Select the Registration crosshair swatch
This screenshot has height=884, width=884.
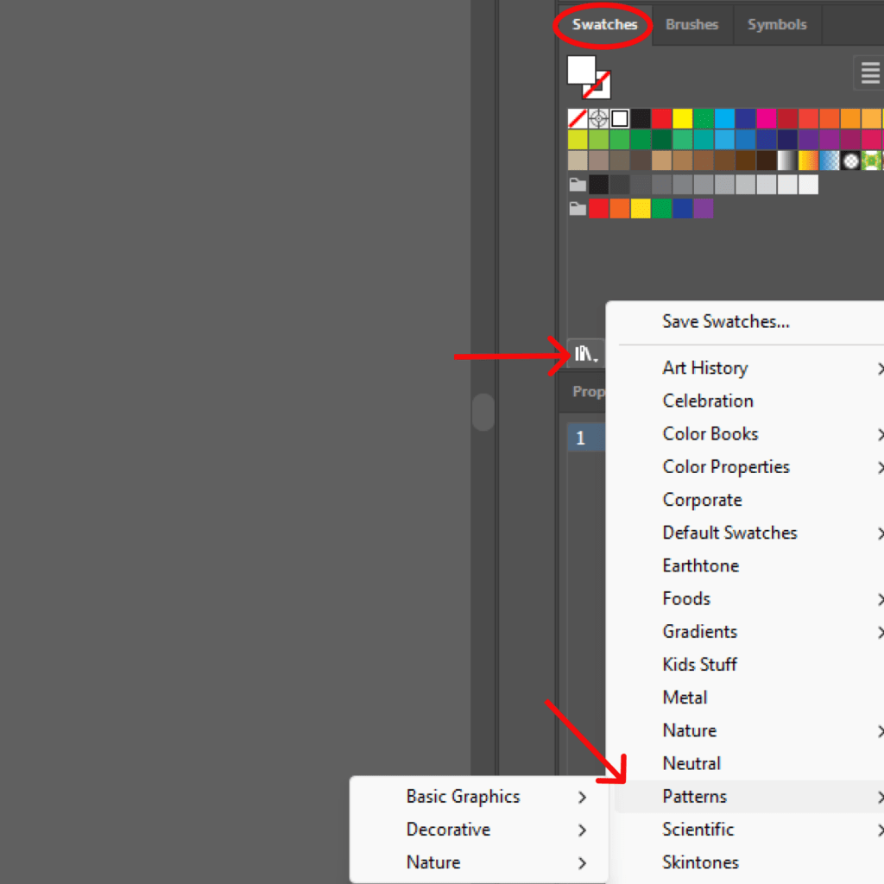coord(599,118)
